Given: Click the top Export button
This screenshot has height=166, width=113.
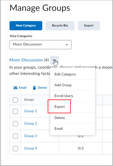Looking at the screenshot, I should pyautogui.click(x=89, y=26).
